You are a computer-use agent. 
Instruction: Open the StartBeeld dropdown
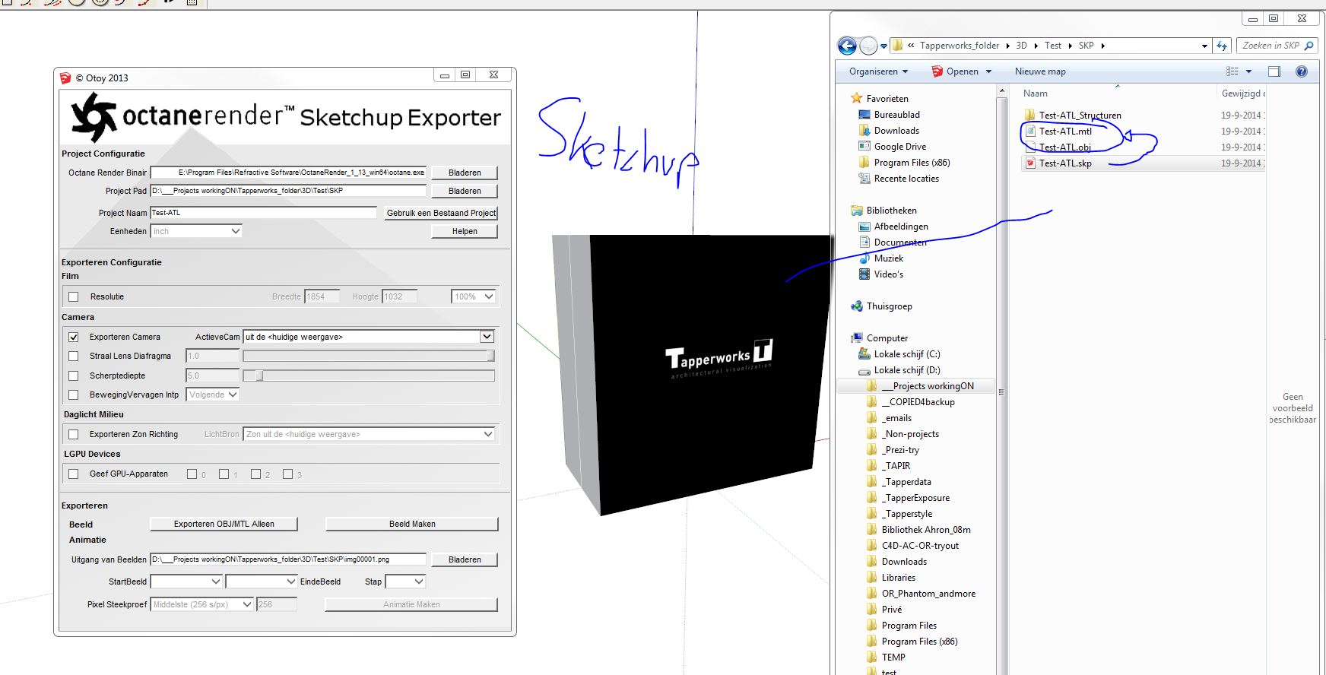point(186,582)
